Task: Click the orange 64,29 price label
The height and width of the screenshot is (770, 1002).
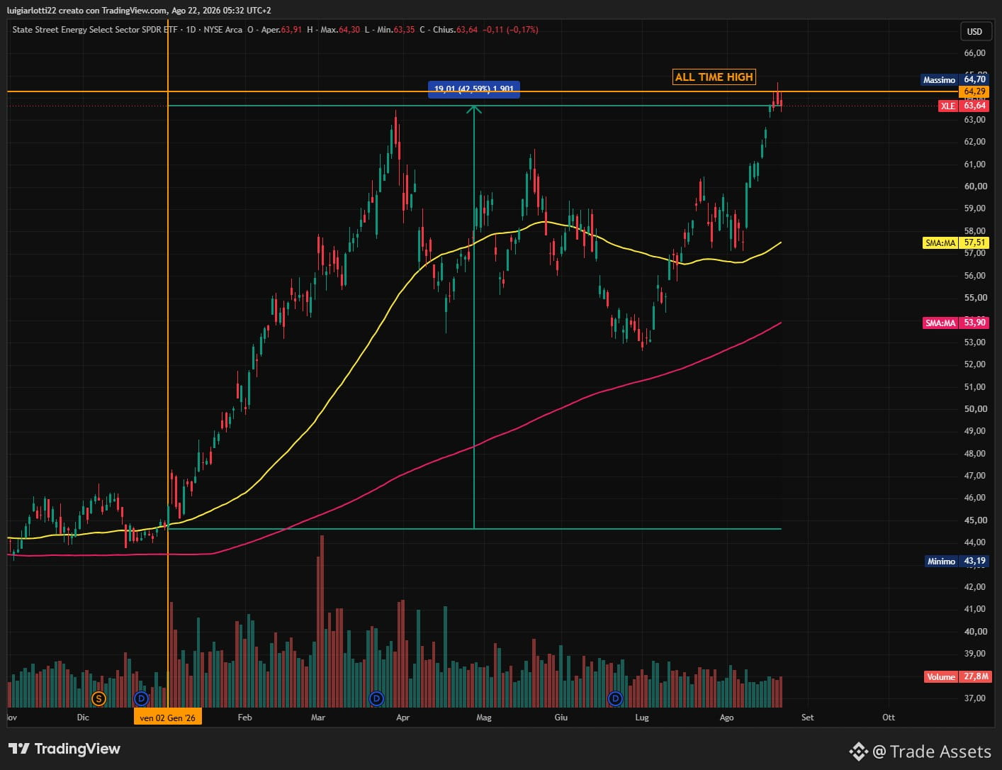Action: tap(974, 91)
